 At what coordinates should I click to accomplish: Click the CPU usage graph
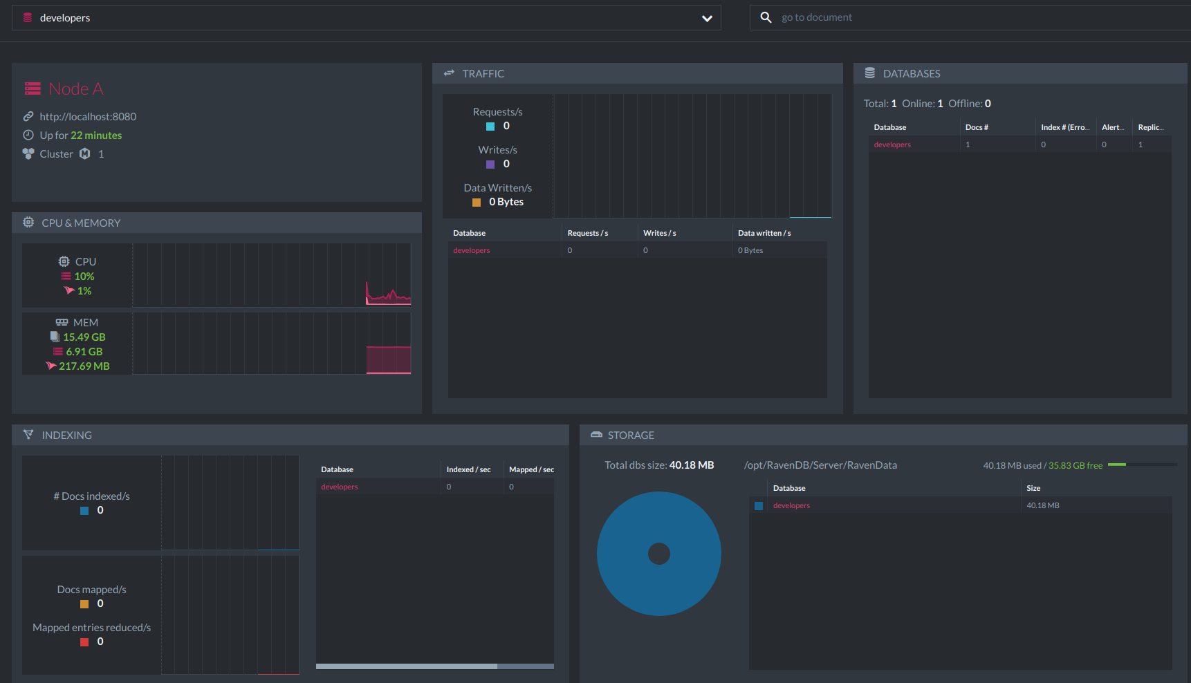pos(272,275)
